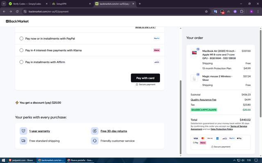This screenshot has height=163, width=262.
Task: Open the Data Protection Policy link
Action: click(x=222, y=129)
